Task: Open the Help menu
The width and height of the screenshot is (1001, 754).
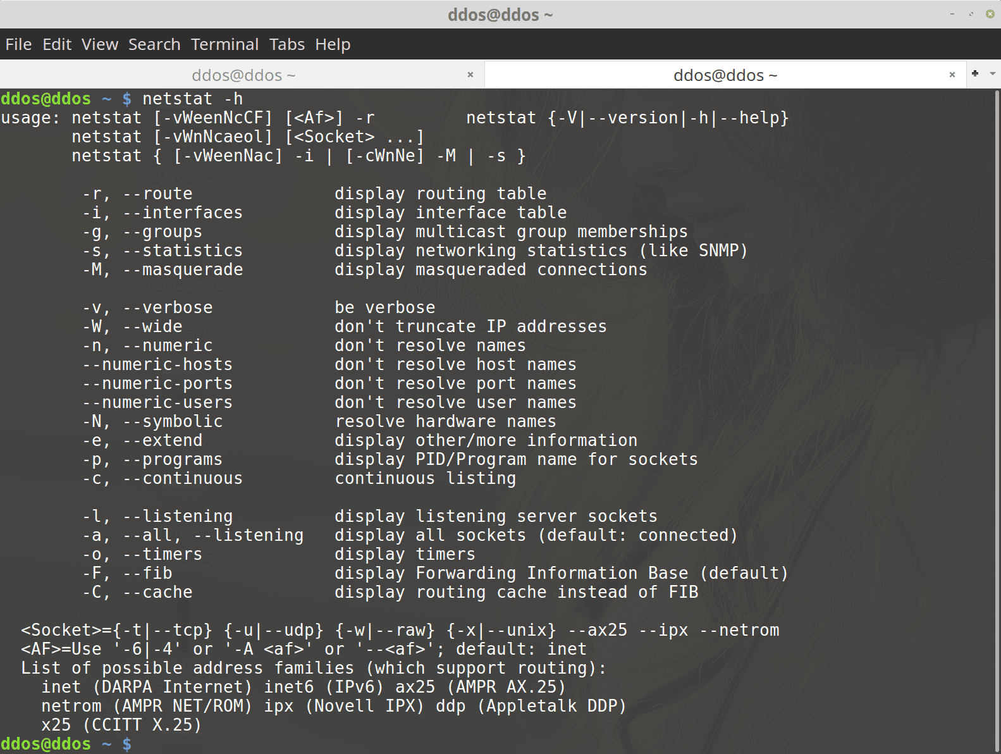Action: (x=333, y=44)
